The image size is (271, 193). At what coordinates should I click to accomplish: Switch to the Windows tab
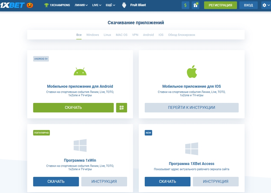coord(93,35)
